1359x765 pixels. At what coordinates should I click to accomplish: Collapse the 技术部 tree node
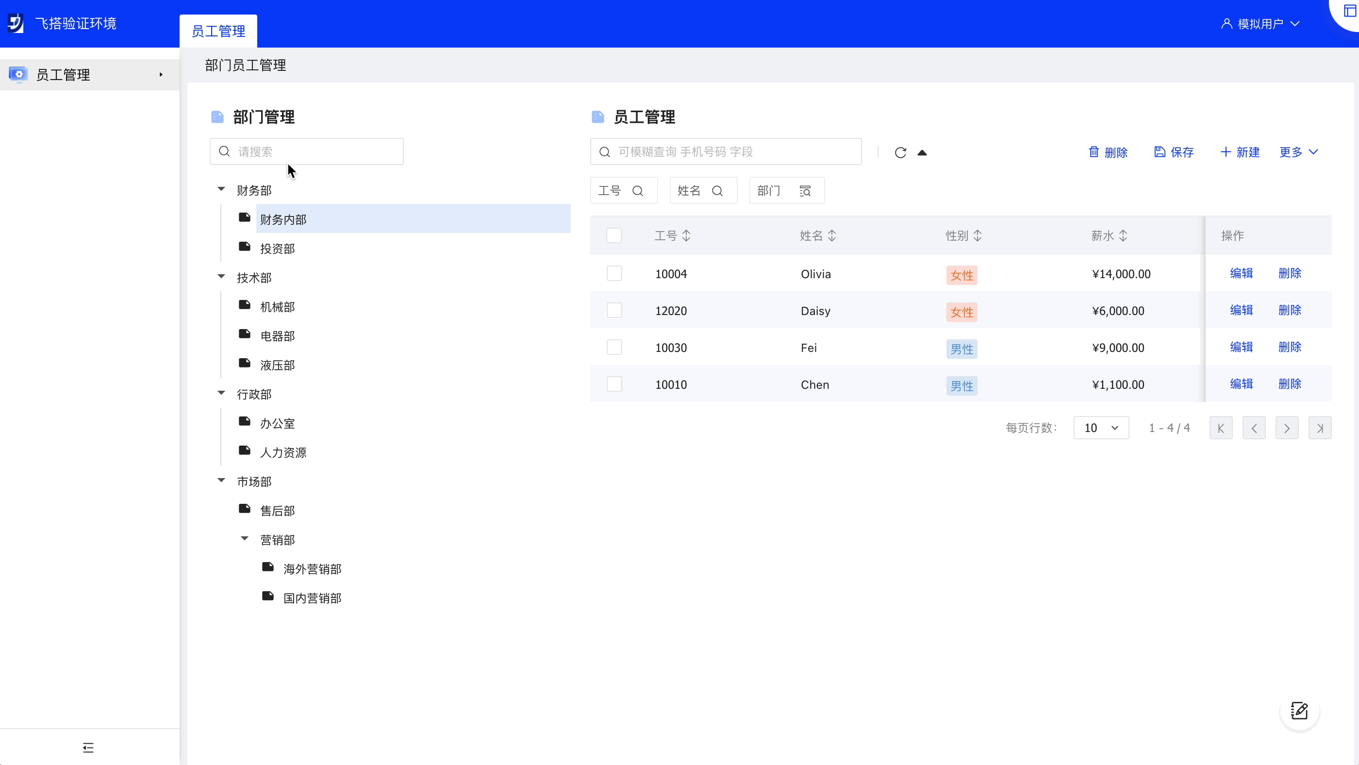pyautogui.click(x=222, y=277)
